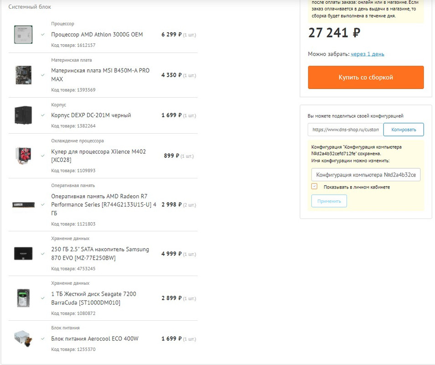Click the Купить со сборкой button
435x365 pixels.
[366, 78]
